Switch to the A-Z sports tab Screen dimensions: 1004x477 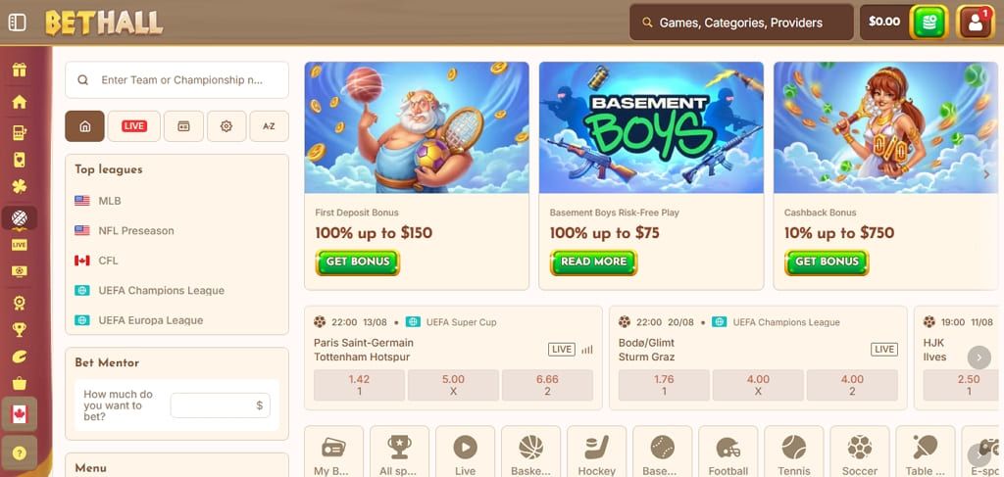[x=269, y=126]
